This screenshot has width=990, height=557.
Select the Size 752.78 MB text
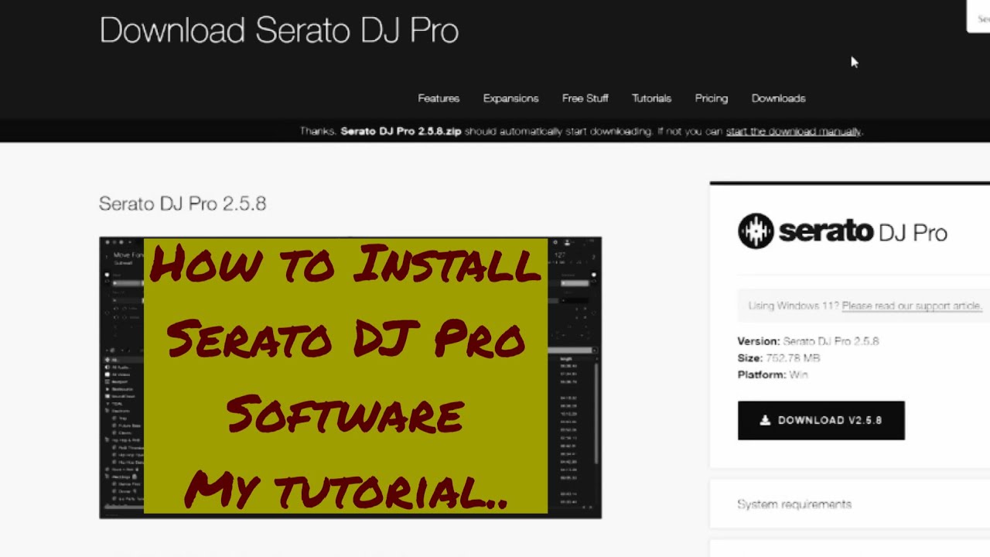click(x=779, y=358)
